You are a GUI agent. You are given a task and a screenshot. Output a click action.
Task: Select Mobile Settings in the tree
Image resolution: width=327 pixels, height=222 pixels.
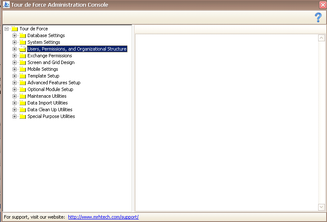[x=43, y=69]
